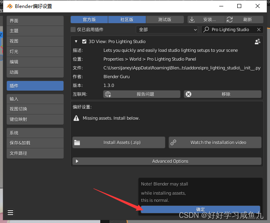Open the 保存&加载 preferences section
Screen dimensions: 270x223
point(35,143)
